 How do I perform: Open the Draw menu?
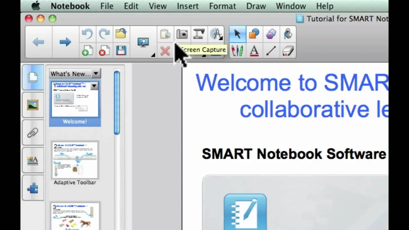256,6
